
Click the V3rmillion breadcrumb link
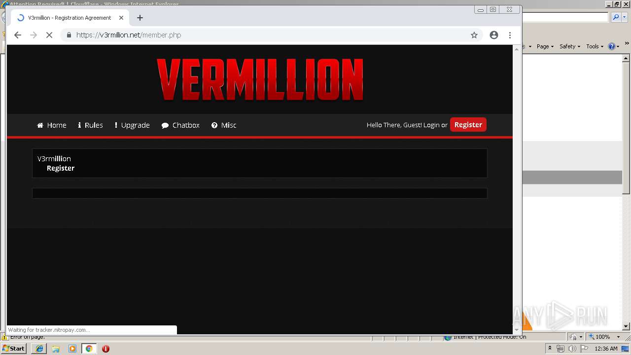[54, 159]
